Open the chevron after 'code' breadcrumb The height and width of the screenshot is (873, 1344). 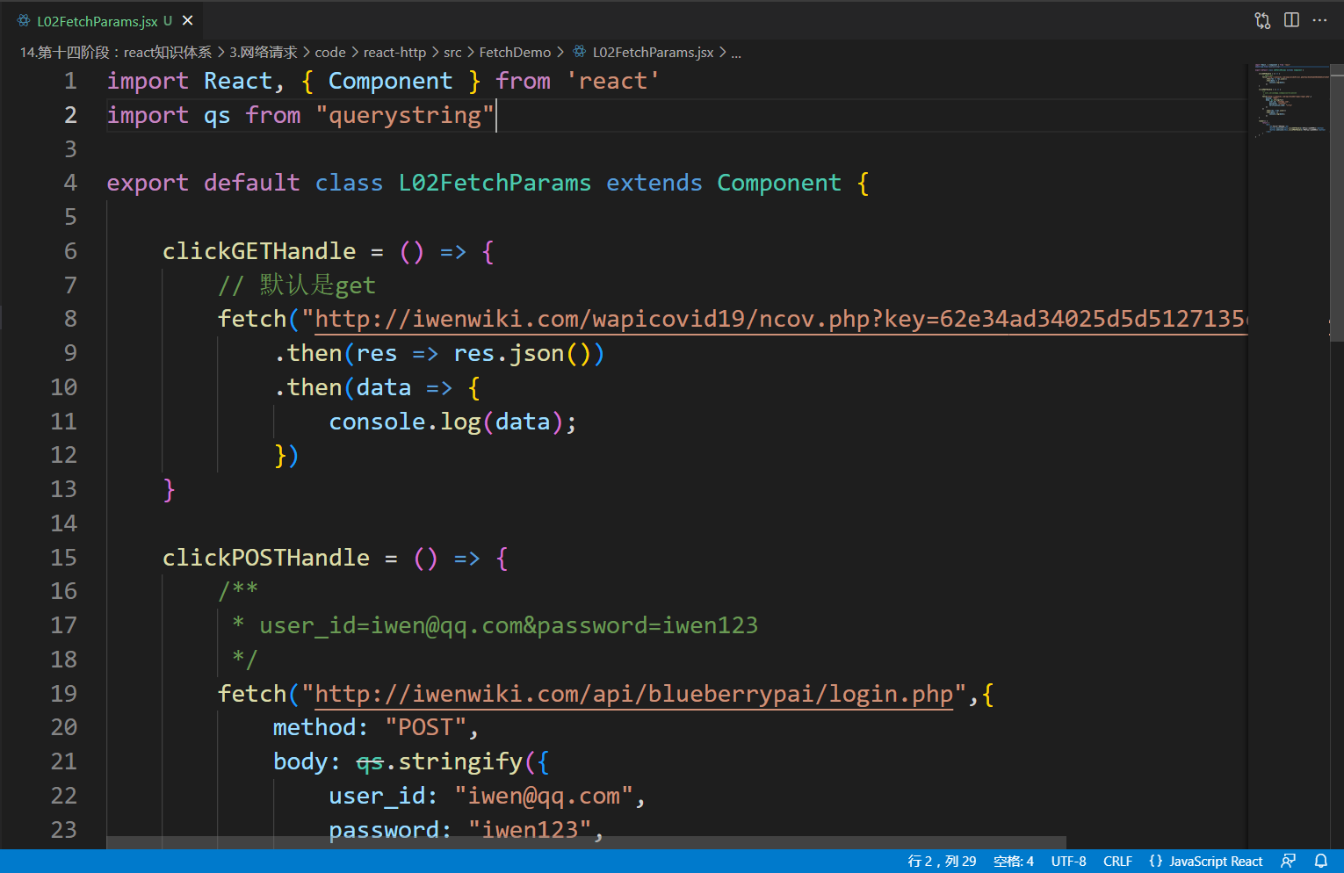coord(355,53)
